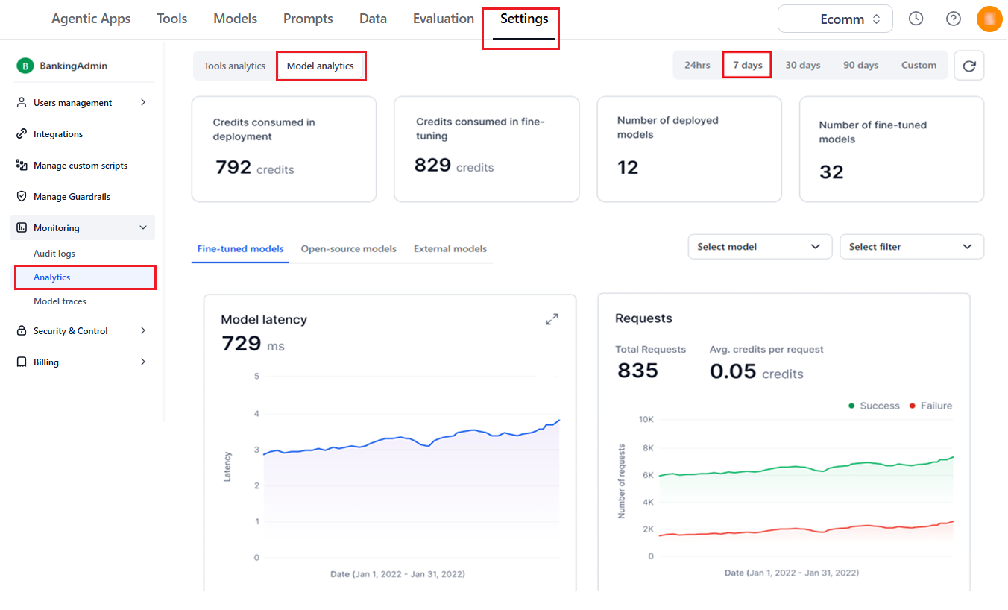Go to Model traces page
This screenshot has width=1008, height=610.
point(60,301)
